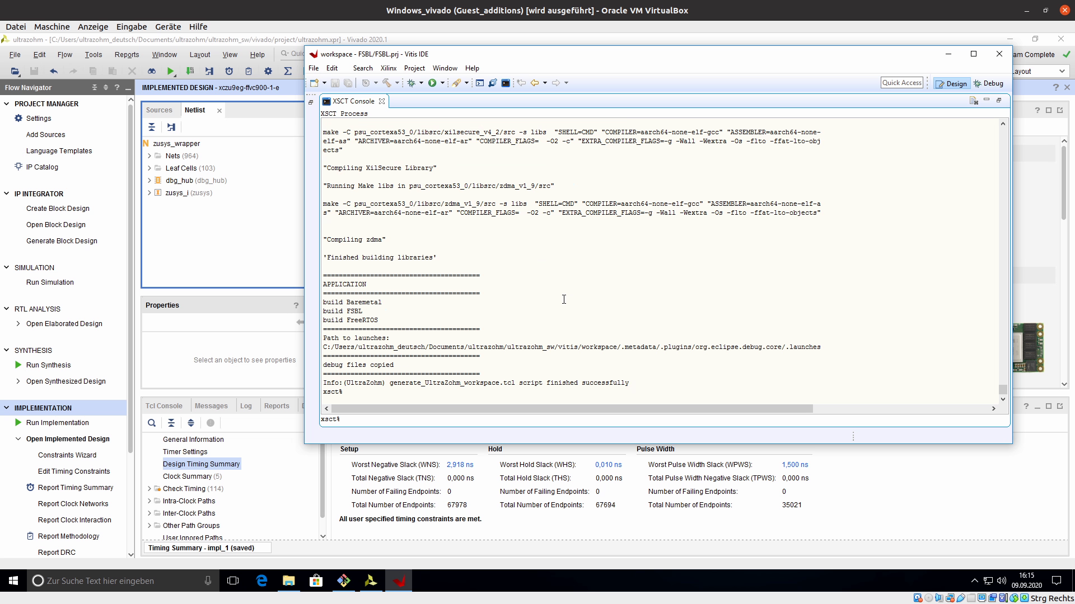Click Open Implemented Design link

pos(68,438)
